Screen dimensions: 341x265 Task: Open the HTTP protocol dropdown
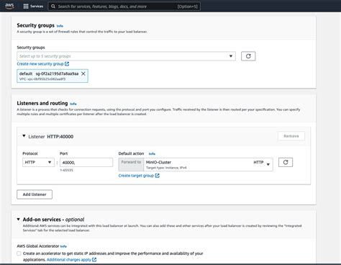[x=38, y=162]
